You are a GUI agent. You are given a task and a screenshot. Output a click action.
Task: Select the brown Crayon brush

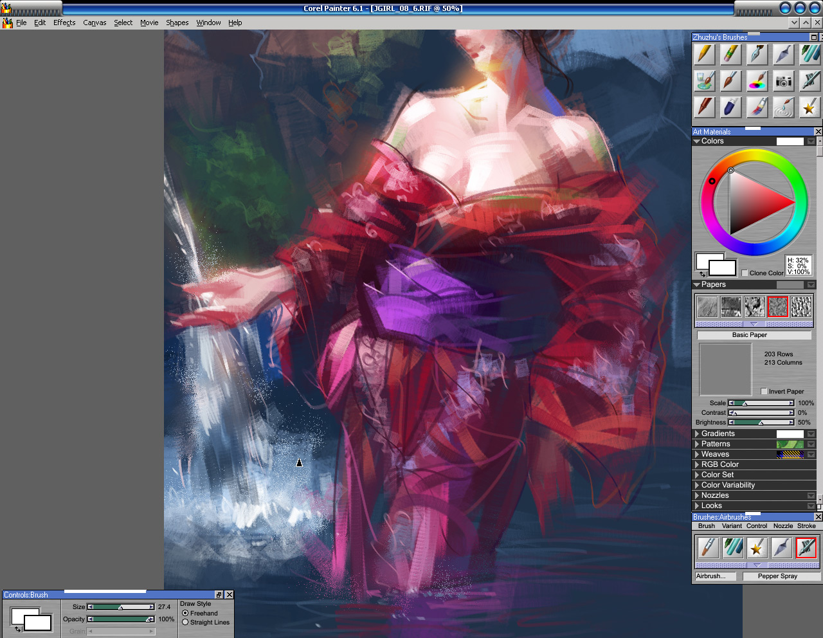pos(705,107)
